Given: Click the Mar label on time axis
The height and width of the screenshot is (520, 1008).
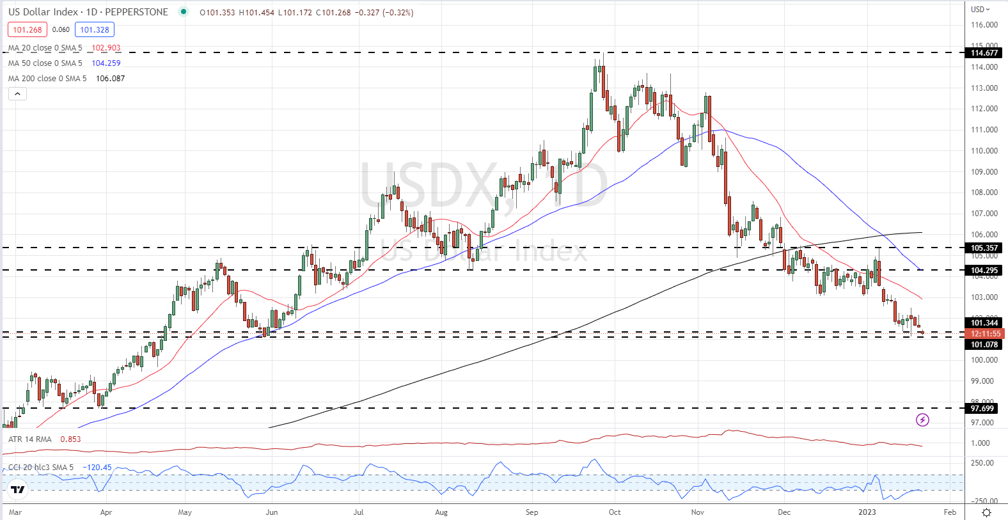Looking at the screenshot, I should [15, 512].
